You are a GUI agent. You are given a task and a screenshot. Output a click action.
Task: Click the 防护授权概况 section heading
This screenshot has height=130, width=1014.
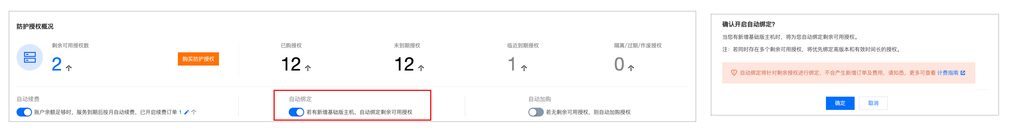click(35, 26)
